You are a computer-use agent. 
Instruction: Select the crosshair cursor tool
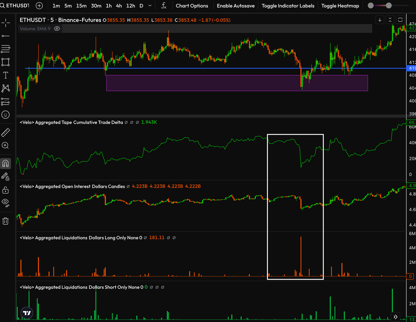pyautogui.click(x=6, y=23)
